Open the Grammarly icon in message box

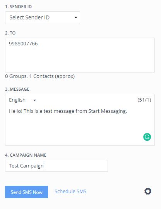pos(147,137)
